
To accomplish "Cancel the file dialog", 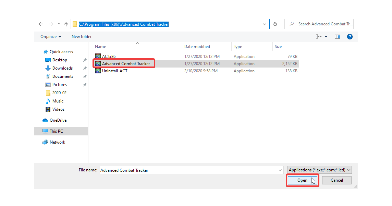I will (337, 180).
